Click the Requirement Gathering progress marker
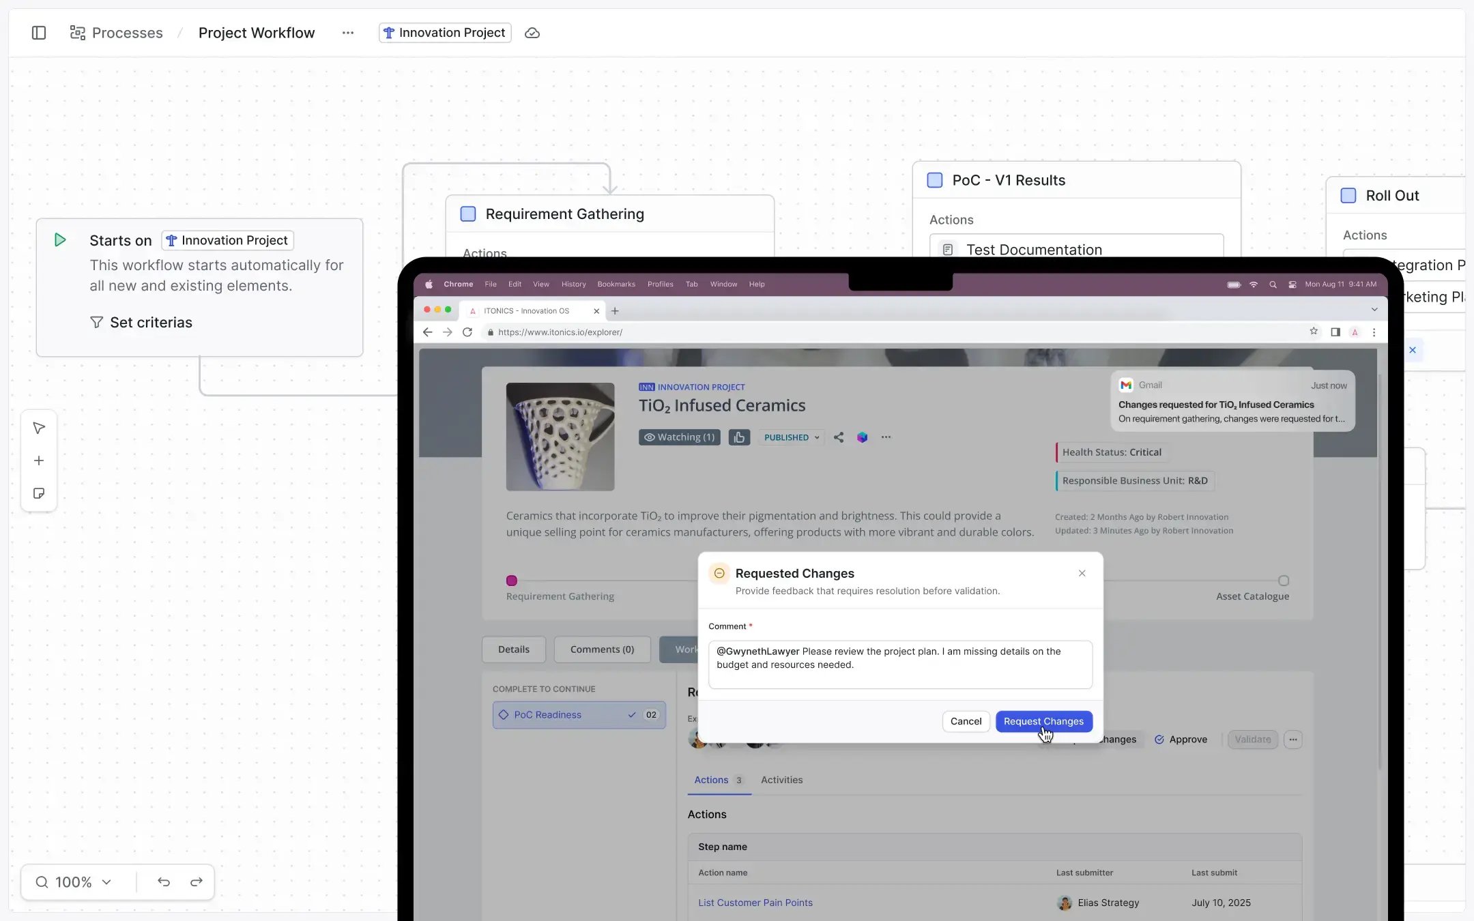Screen dimensions: 1474x921 pos(512,581)
